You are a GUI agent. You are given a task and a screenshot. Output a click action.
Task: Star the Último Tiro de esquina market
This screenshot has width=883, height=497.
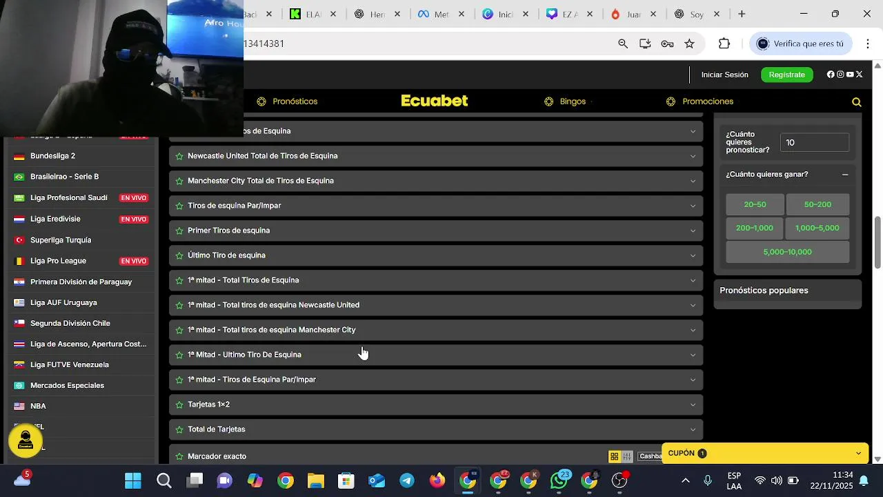tap(179, 255)
